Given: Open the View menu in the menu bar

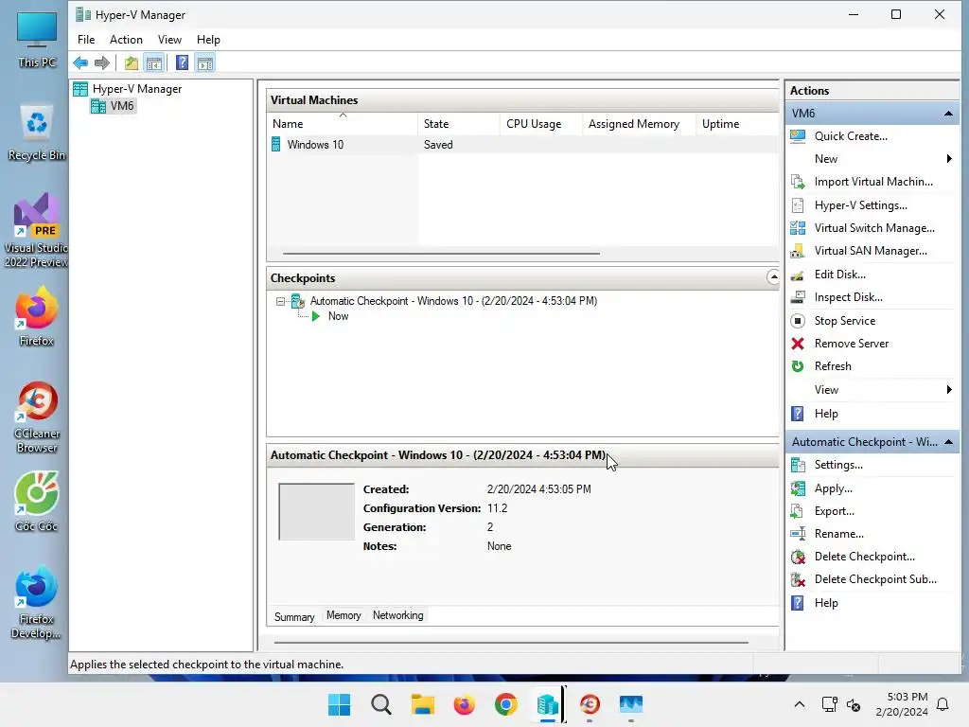Looking at the screenshot, I should (x=169, y=40).
